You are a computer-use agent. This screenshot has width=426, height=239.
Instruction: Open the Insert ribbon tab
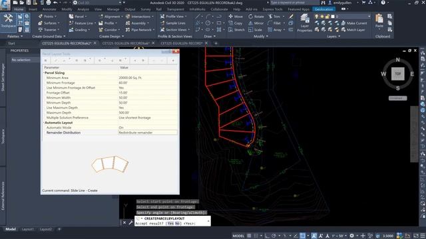point(33,9)
